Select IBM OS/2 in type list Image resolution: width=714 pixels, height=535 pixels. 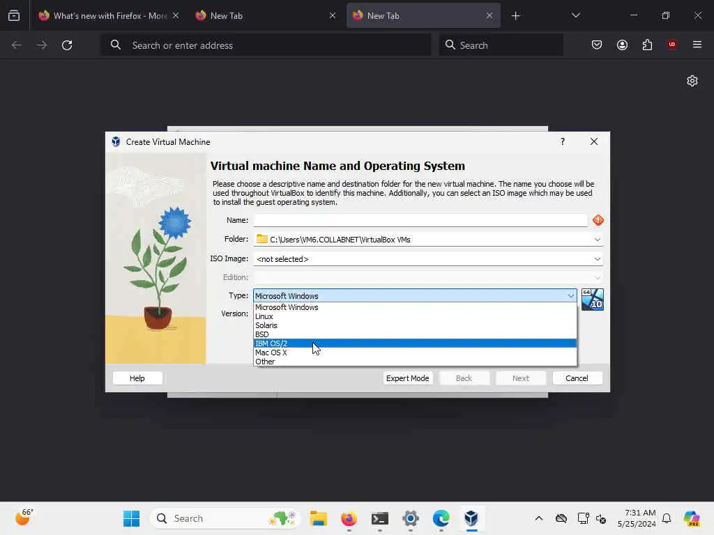tap(415, 343)
